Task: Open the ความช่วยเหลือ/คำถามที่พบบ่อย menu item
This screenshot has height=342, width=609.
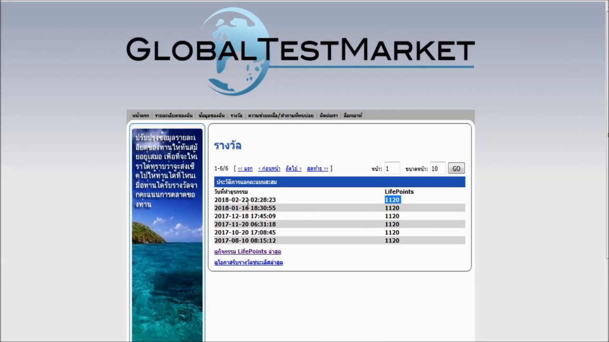Action: pyautogui.click(x=281, y=115)
